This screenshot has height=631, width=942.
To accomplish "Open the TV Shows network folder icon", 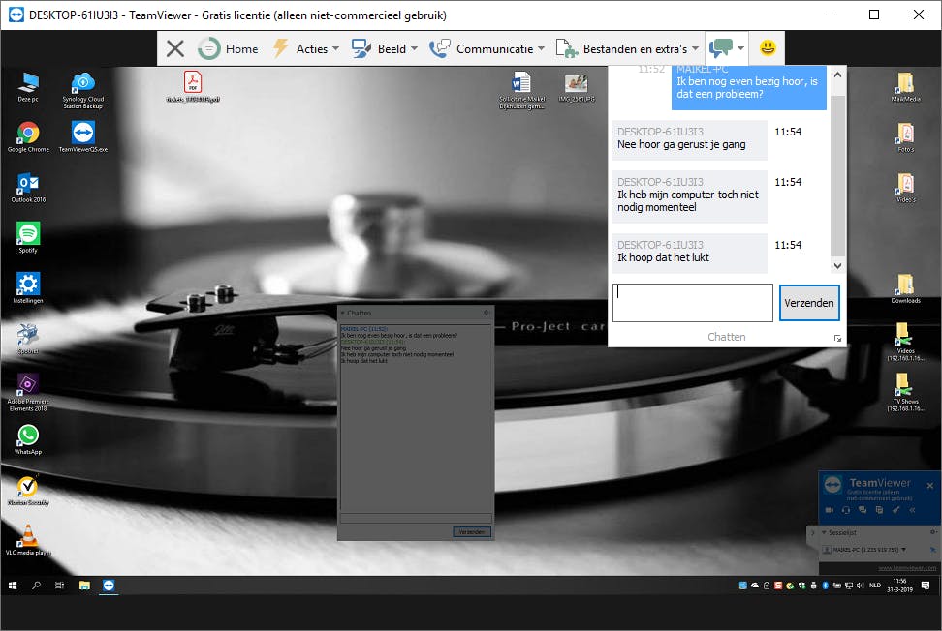I will click(905, 393).
